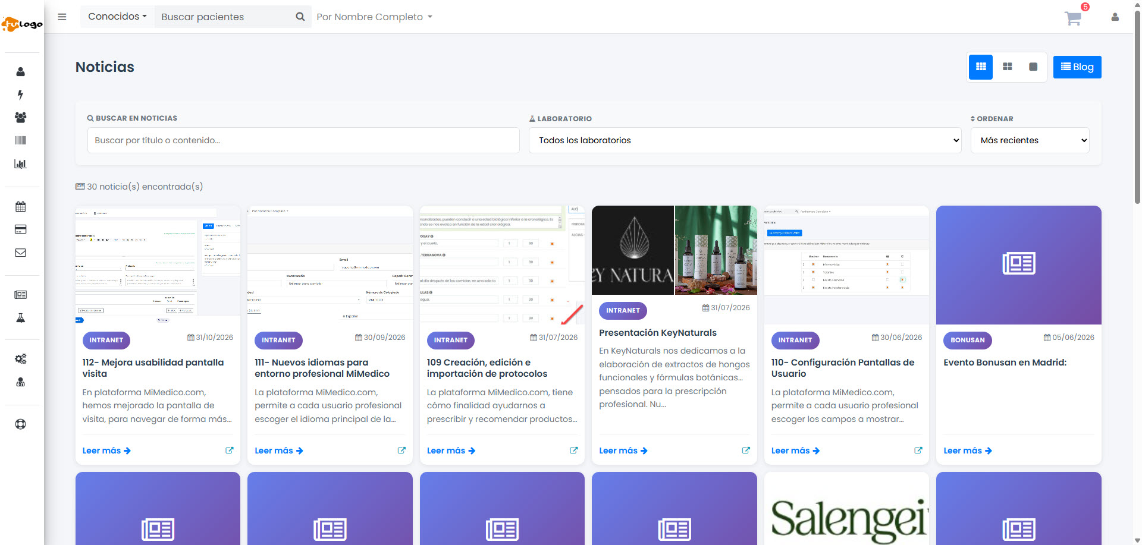Switch to three-column grid view

(981, 67)
